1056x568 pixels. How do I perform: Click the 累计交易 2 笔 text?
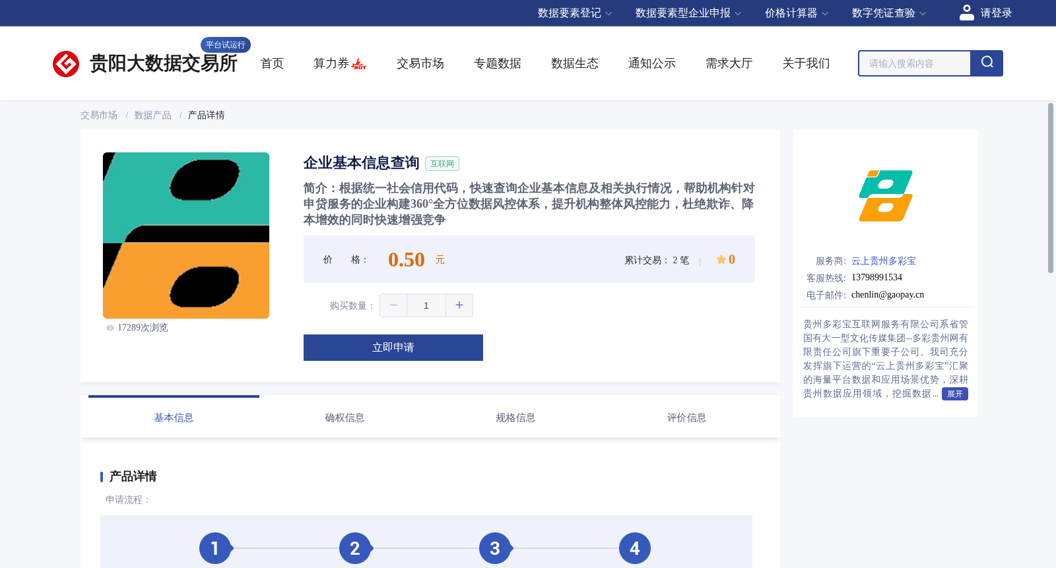(657, 261)
